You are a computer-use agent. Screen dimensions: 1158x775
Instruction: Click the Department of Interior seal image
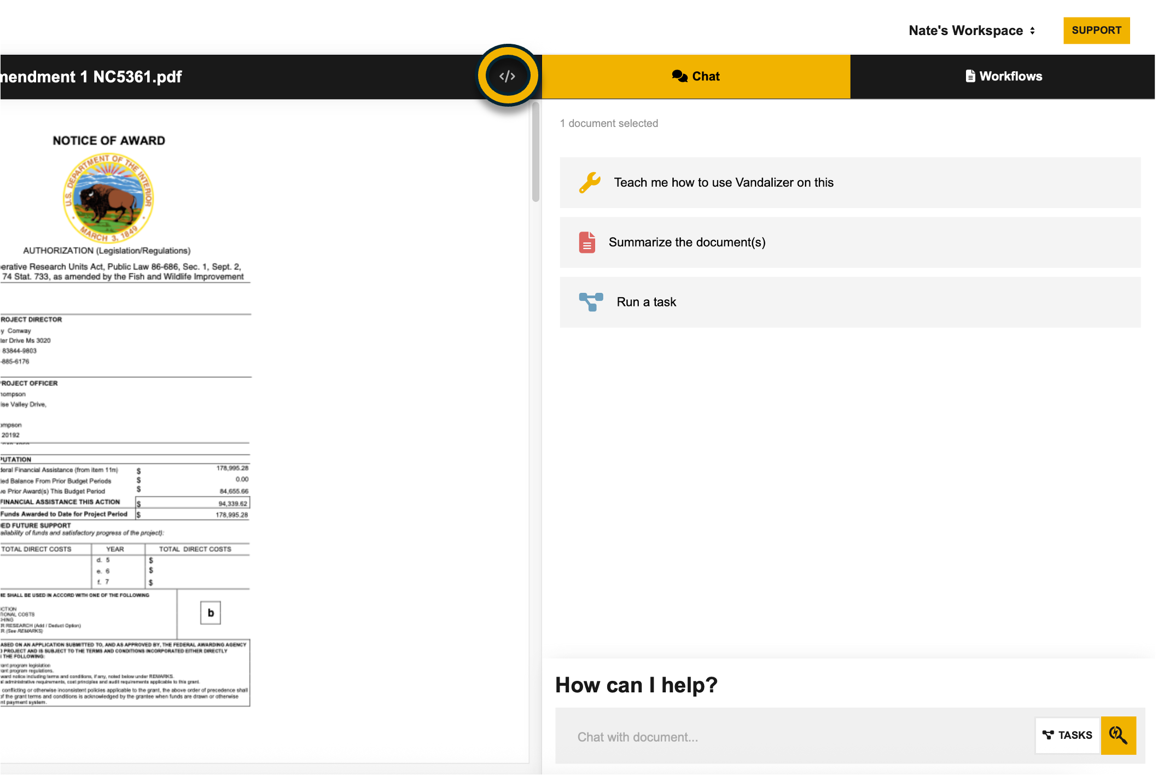point(108,198)
